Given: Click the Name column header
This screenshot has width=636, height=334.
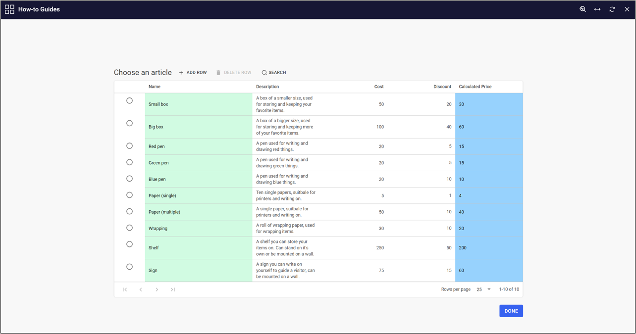Looking at the screenshot, I should click(155, 87).
